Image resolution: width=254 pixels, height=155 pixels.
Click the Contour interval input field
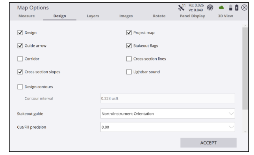coord(168,98)
